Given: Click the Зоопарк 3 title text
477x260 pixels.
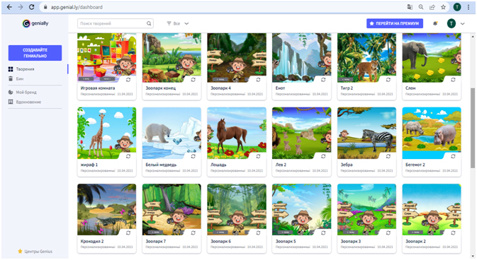Looking at the screenshot, I should (351, 241).
